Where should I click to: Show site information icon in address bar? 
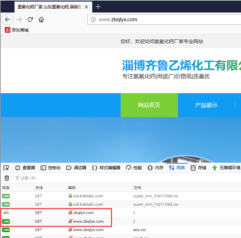(93, 19)
